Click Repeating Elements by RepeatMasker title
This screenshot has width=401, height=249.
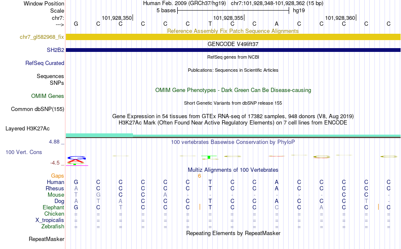pyautogui.click(x=233, y=233)
